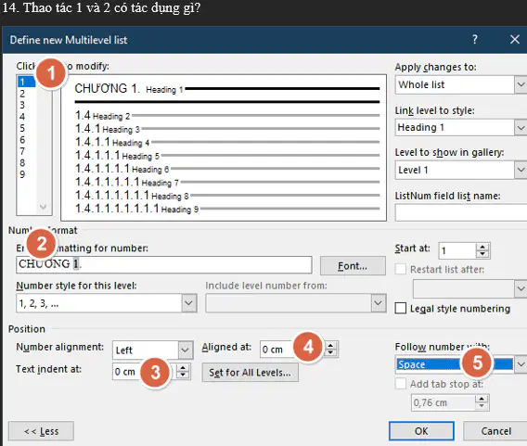The width and height of the screenshot is (527, 446).
Task: Select level 5 in the level list
Action: tap(26, 128)
